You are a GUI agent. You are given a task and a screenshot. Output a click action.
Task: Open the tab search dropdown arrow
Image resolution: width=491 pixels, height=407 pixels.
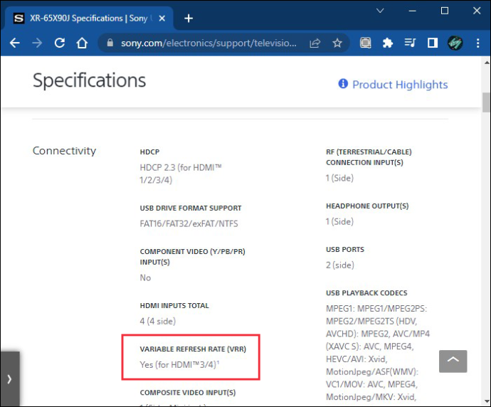pyautogui.click(x=380, y=11)
